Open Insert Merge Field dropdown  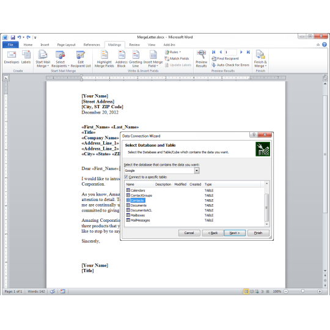[153, 59]
